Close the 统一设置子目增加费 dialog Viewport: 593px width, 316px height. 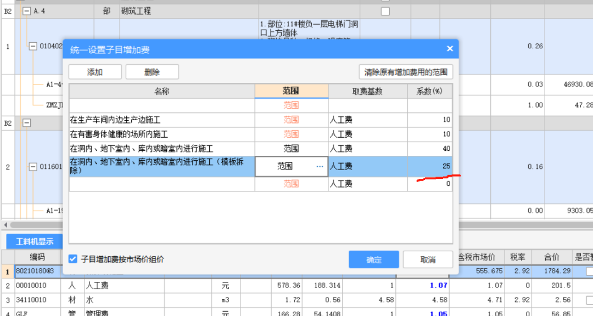(x=450, y=48)
